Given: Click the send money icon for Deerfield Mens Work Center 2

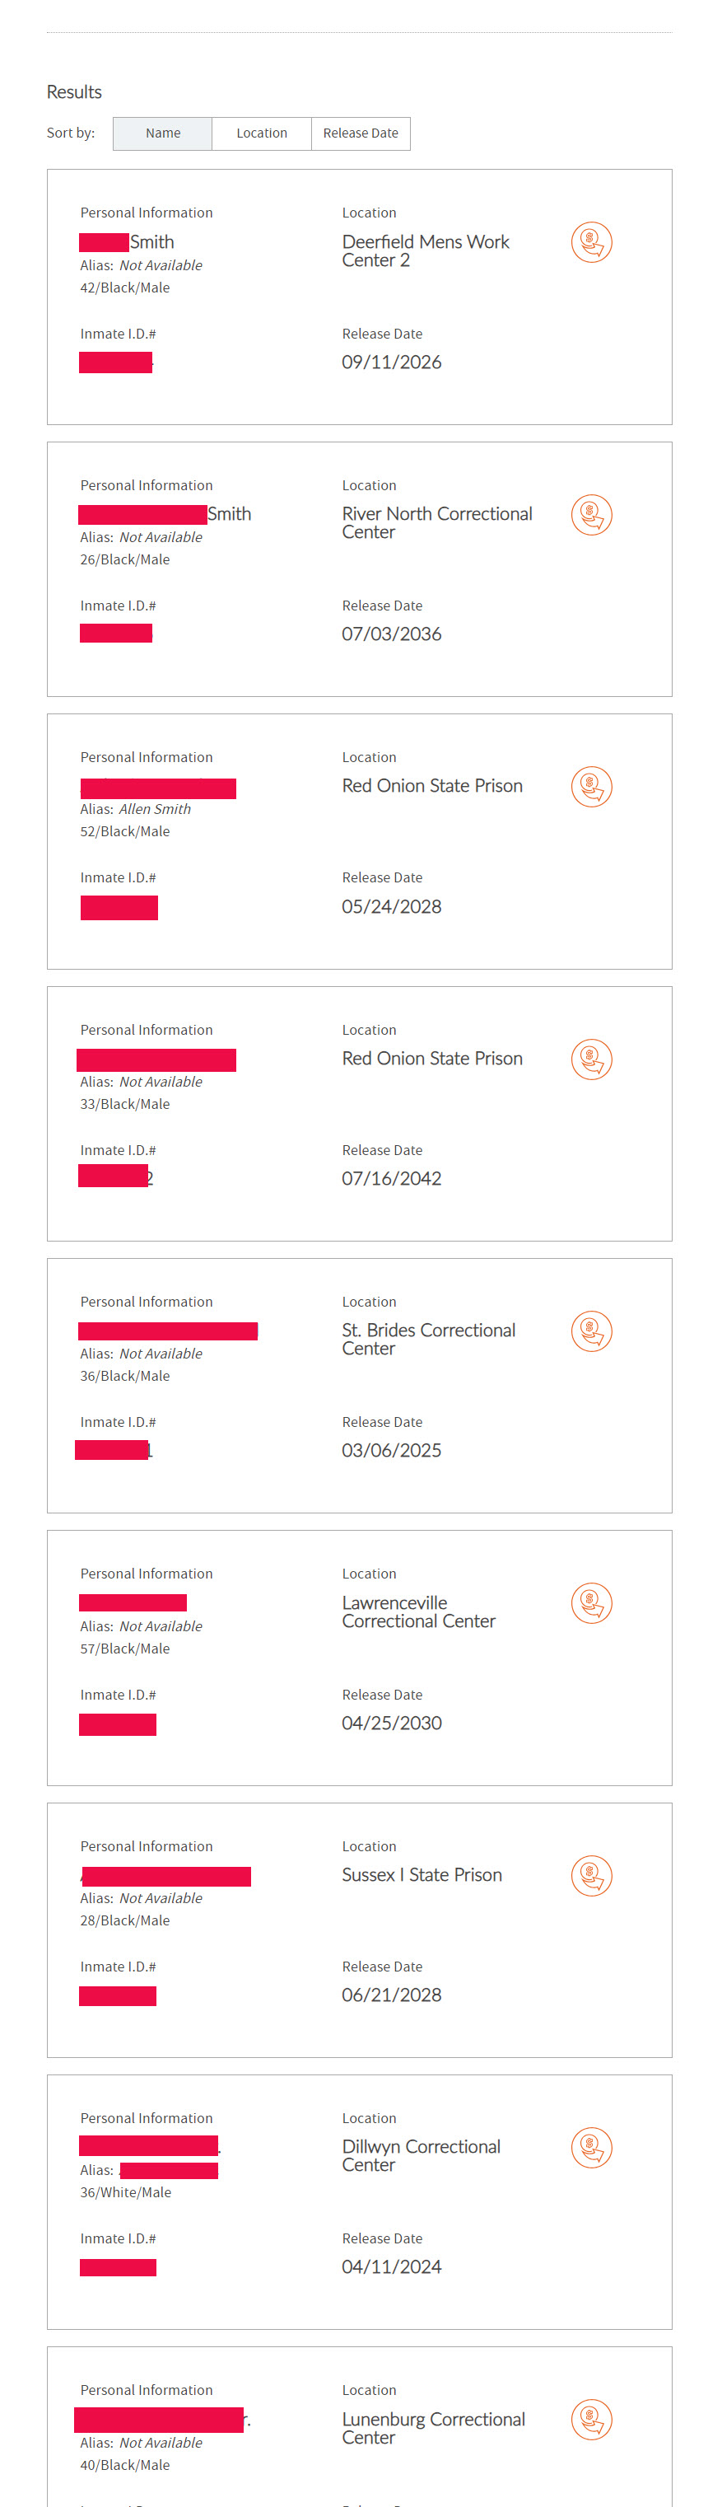Looking at the screenshot, I should (x=591, y=242).
